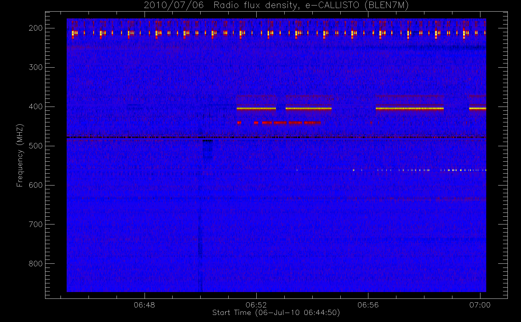Click the 06:48 time tick label
This screenshot has height=322, width=521.
[x=145, y=305]
